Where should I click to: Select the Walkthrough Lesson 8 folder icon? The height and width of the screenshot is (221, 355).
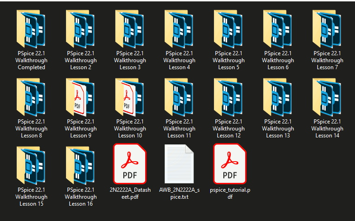(31, 97)
